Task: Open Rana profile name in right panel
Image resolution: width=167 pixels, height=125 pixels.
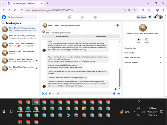Action: [x=143, y=33]
